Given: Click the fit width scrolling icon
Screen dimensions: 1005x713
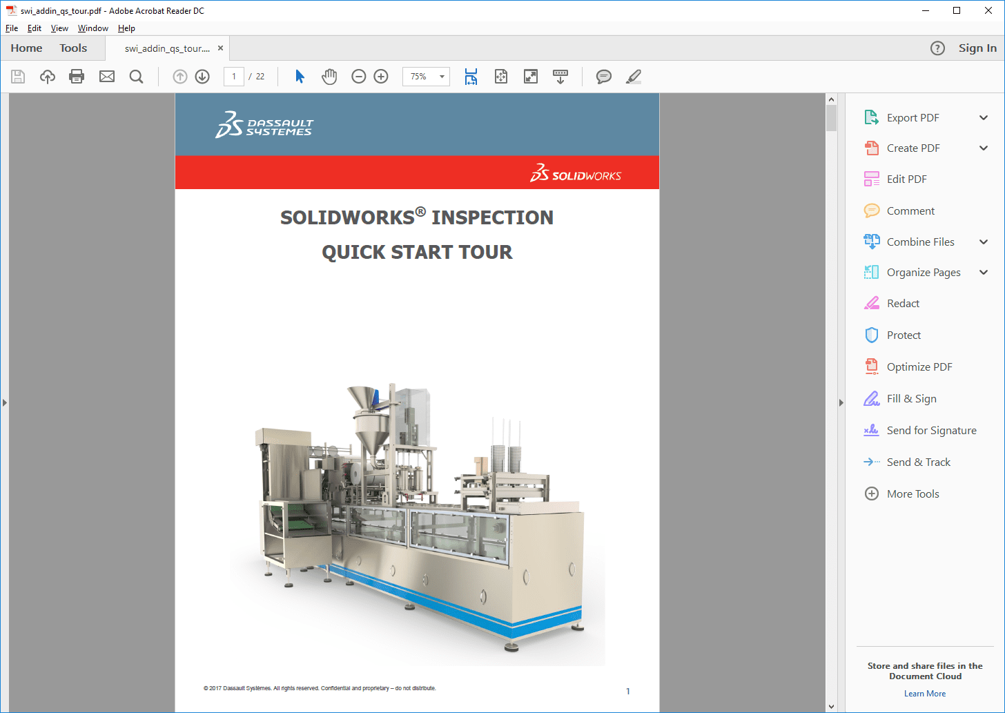Looking at the screenshot, I should click(x=471, y=77).
